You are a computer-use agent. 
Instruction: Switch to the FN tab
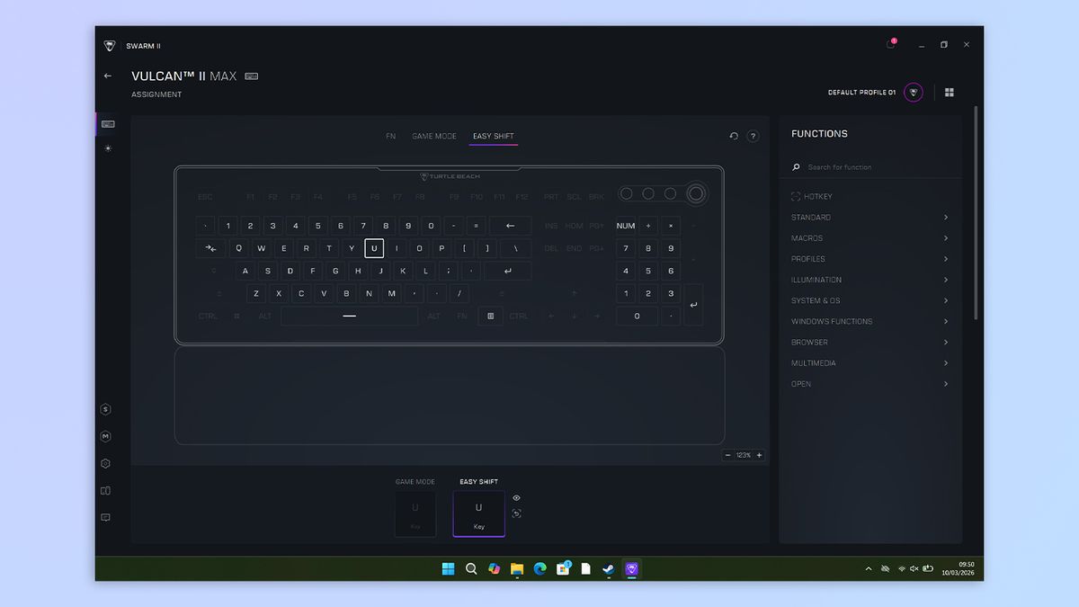(x=391, y=137)
